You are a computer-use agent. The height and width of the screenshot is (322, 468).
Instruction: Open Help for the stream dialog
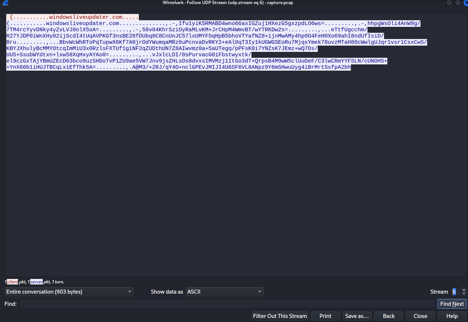tap(452, 316)
